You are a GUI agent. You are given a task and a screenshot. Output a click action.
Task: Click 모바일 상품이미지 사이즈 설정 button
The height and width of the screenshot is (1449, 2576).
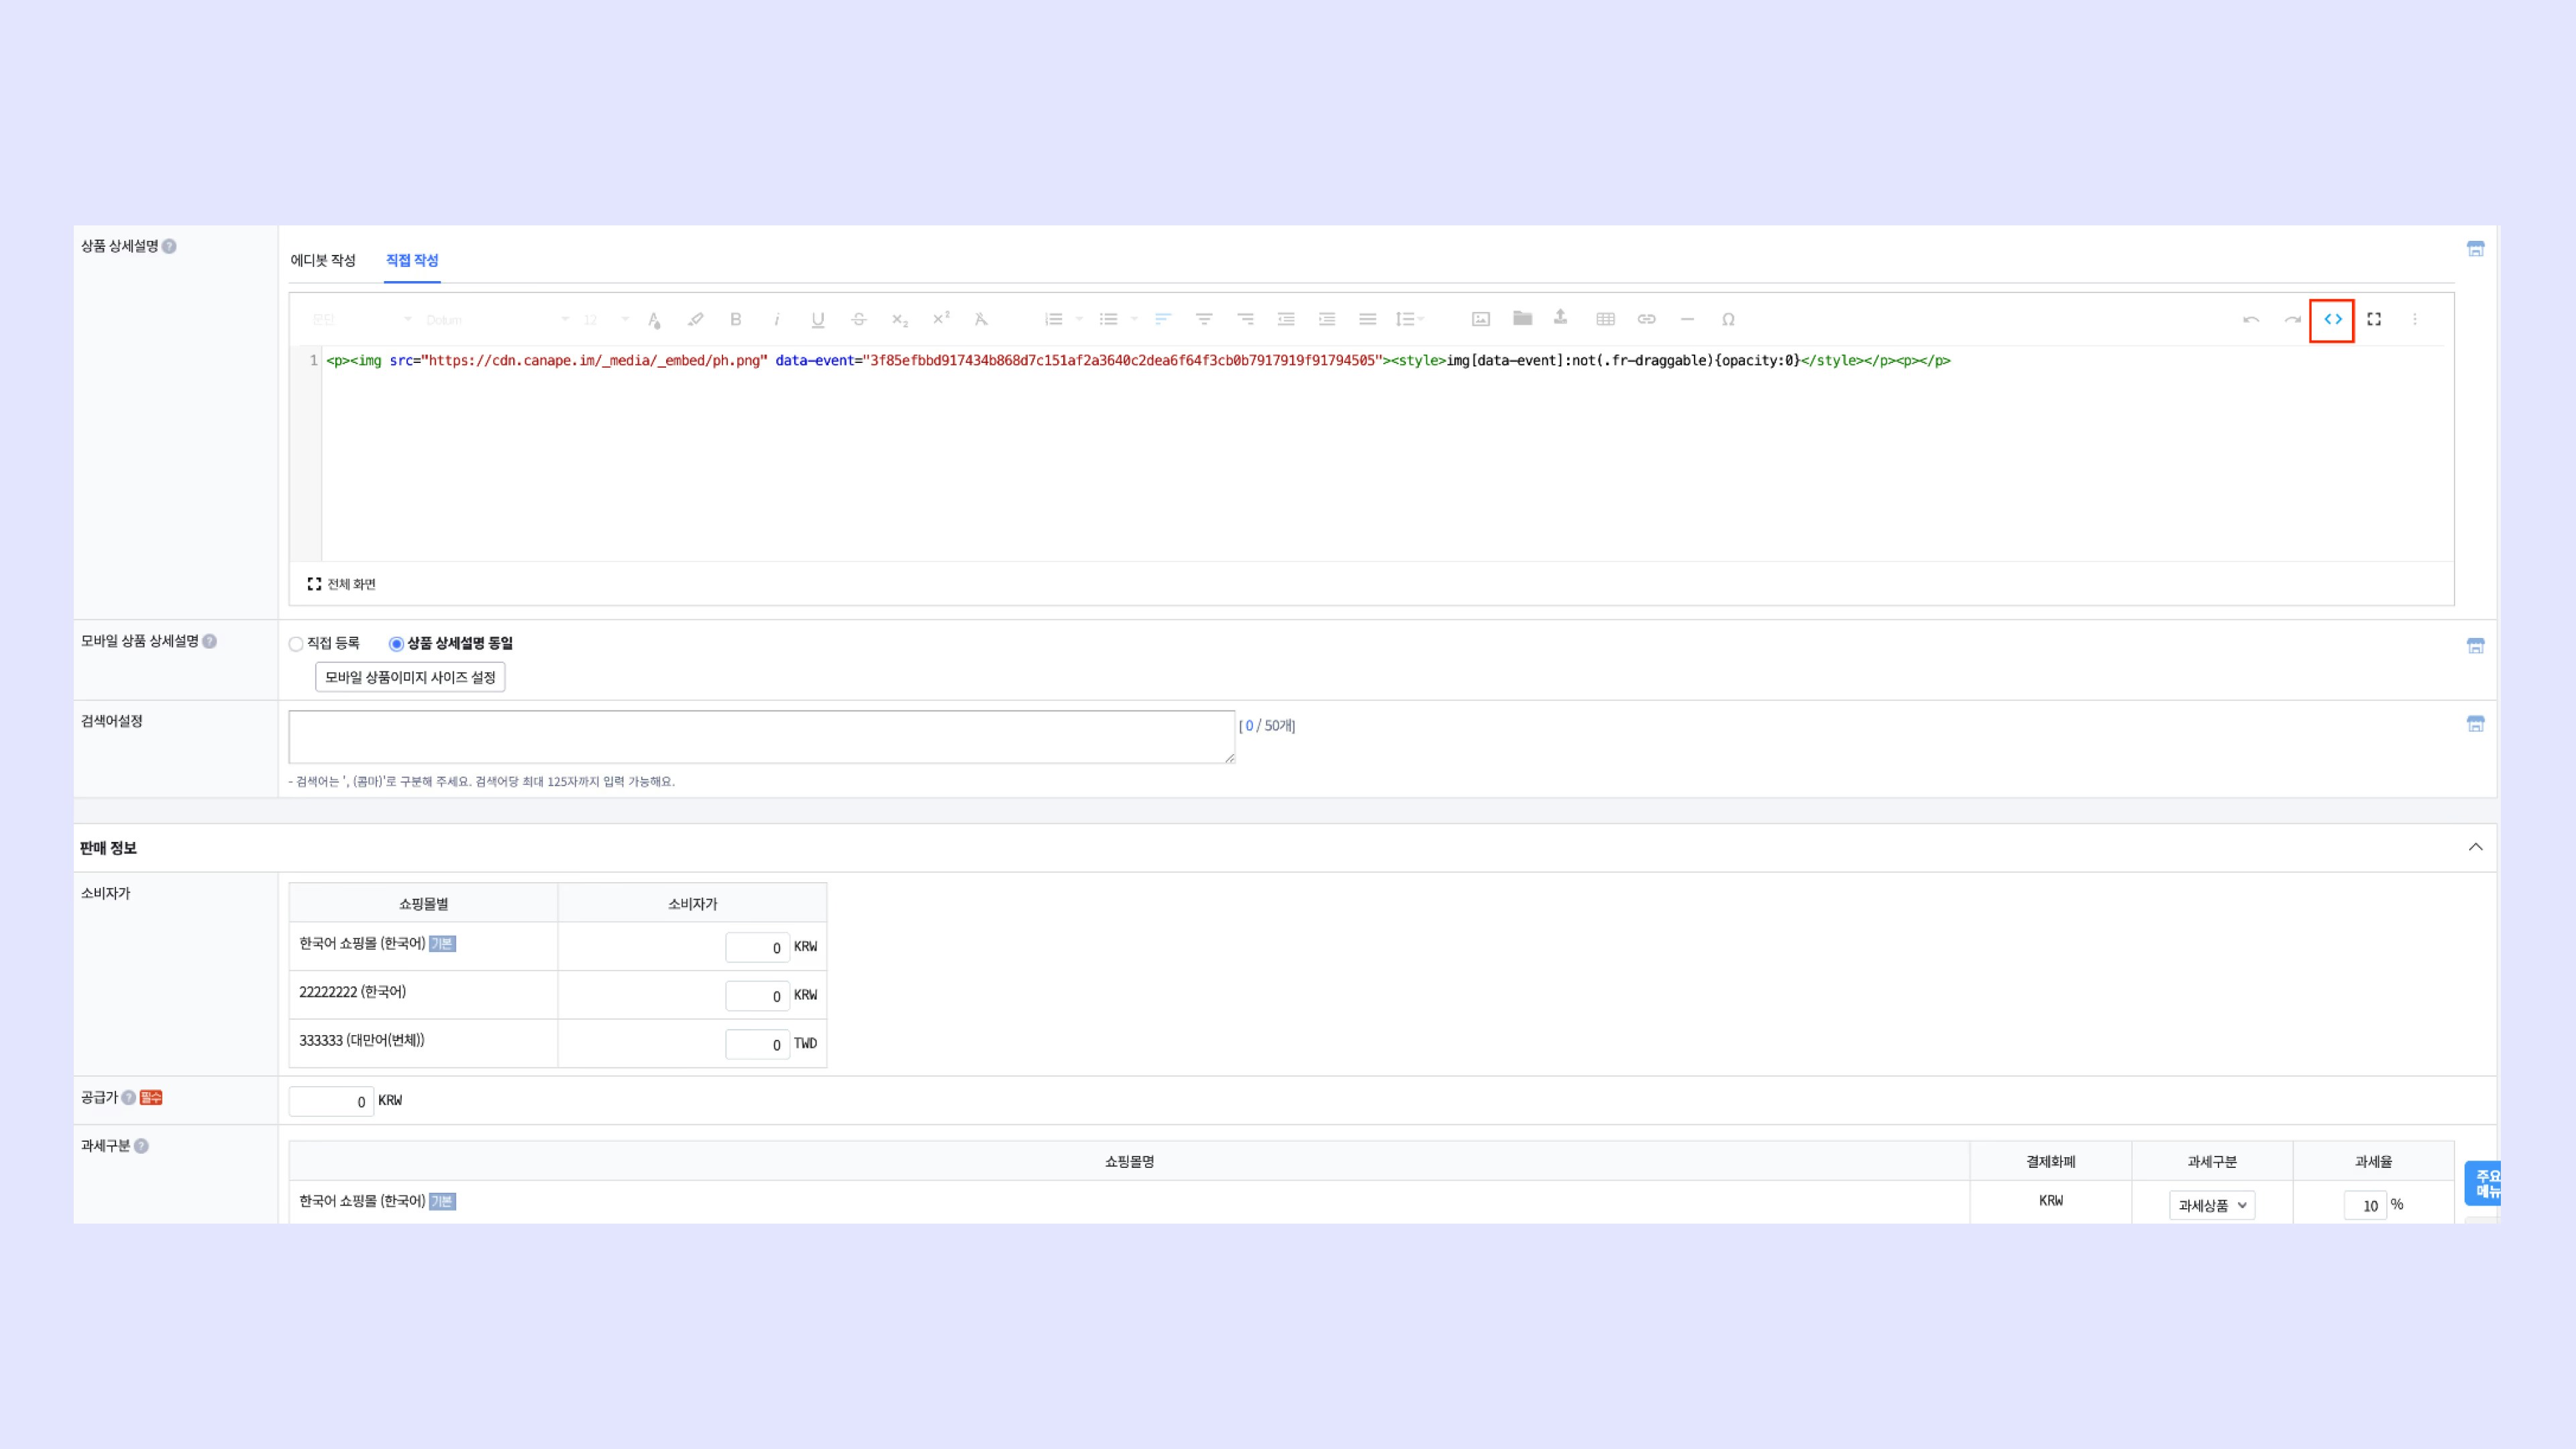[410, 677]
